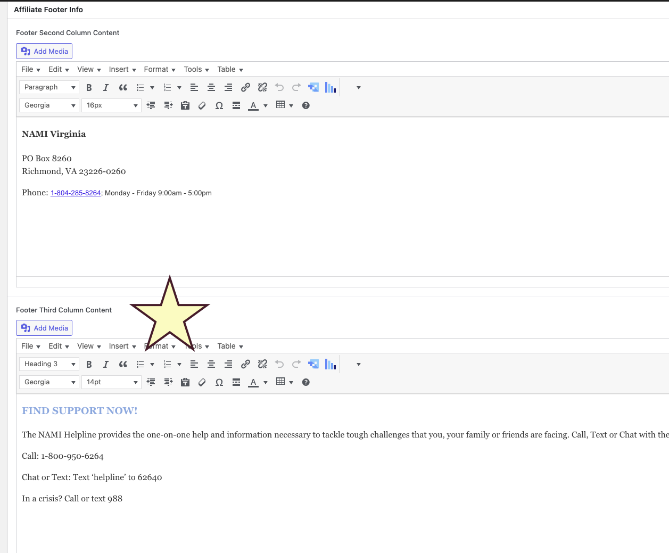669x553 pixels.
Task: Open Heading 3 format dropdown
Action: pyautogui.click(x=49, y=364)
